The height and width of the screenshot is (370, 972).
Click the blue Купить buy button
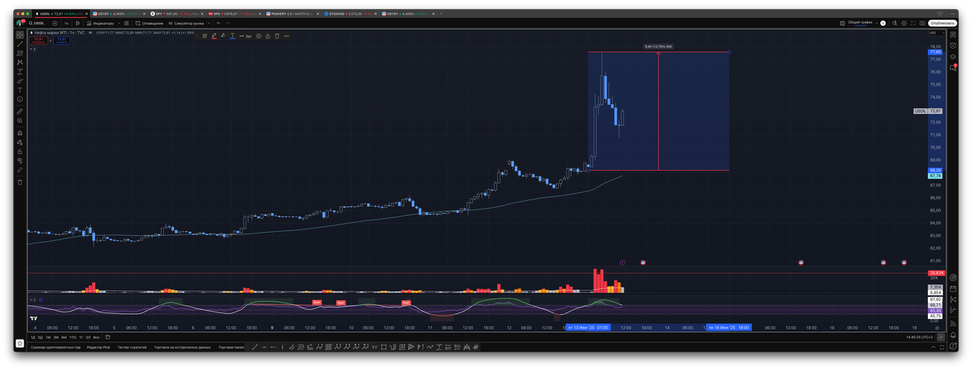point(62,39)
